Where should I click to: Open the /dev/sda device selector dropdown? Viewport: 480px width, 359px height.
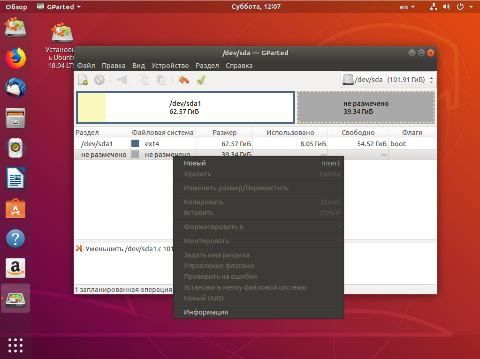point(388,80)
